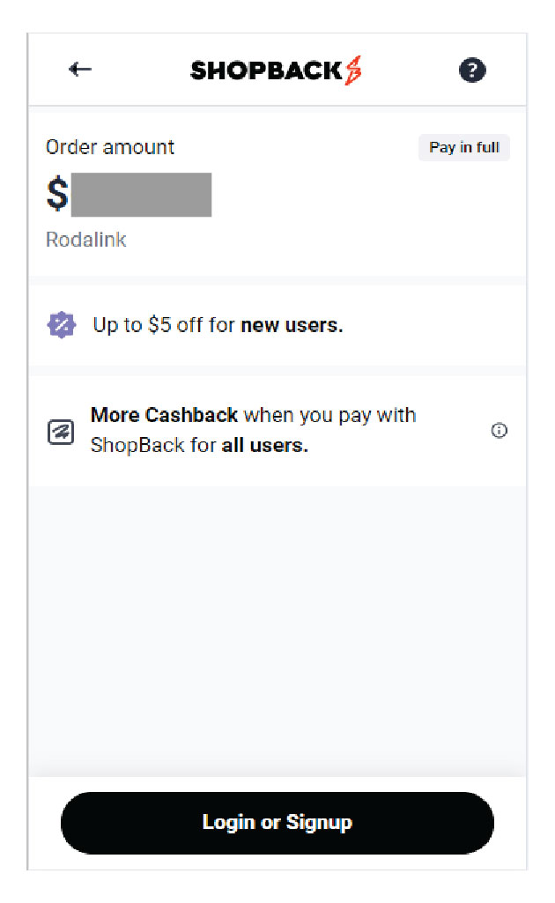This screenshot has width=555, height=903.
Task: Select the purple discount badge icon
Action: click(61, 324)
